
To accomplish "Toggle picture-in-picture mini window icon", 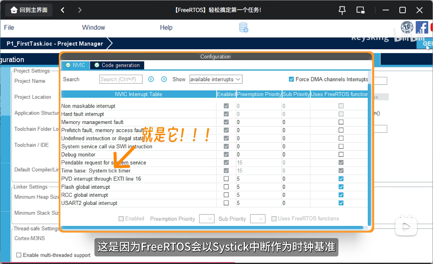I will coord(361,10).
